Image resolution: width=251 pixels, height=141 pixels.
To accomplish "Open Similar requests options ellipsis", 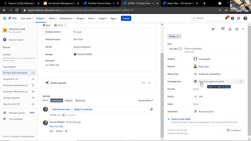I will coord(143,83).
